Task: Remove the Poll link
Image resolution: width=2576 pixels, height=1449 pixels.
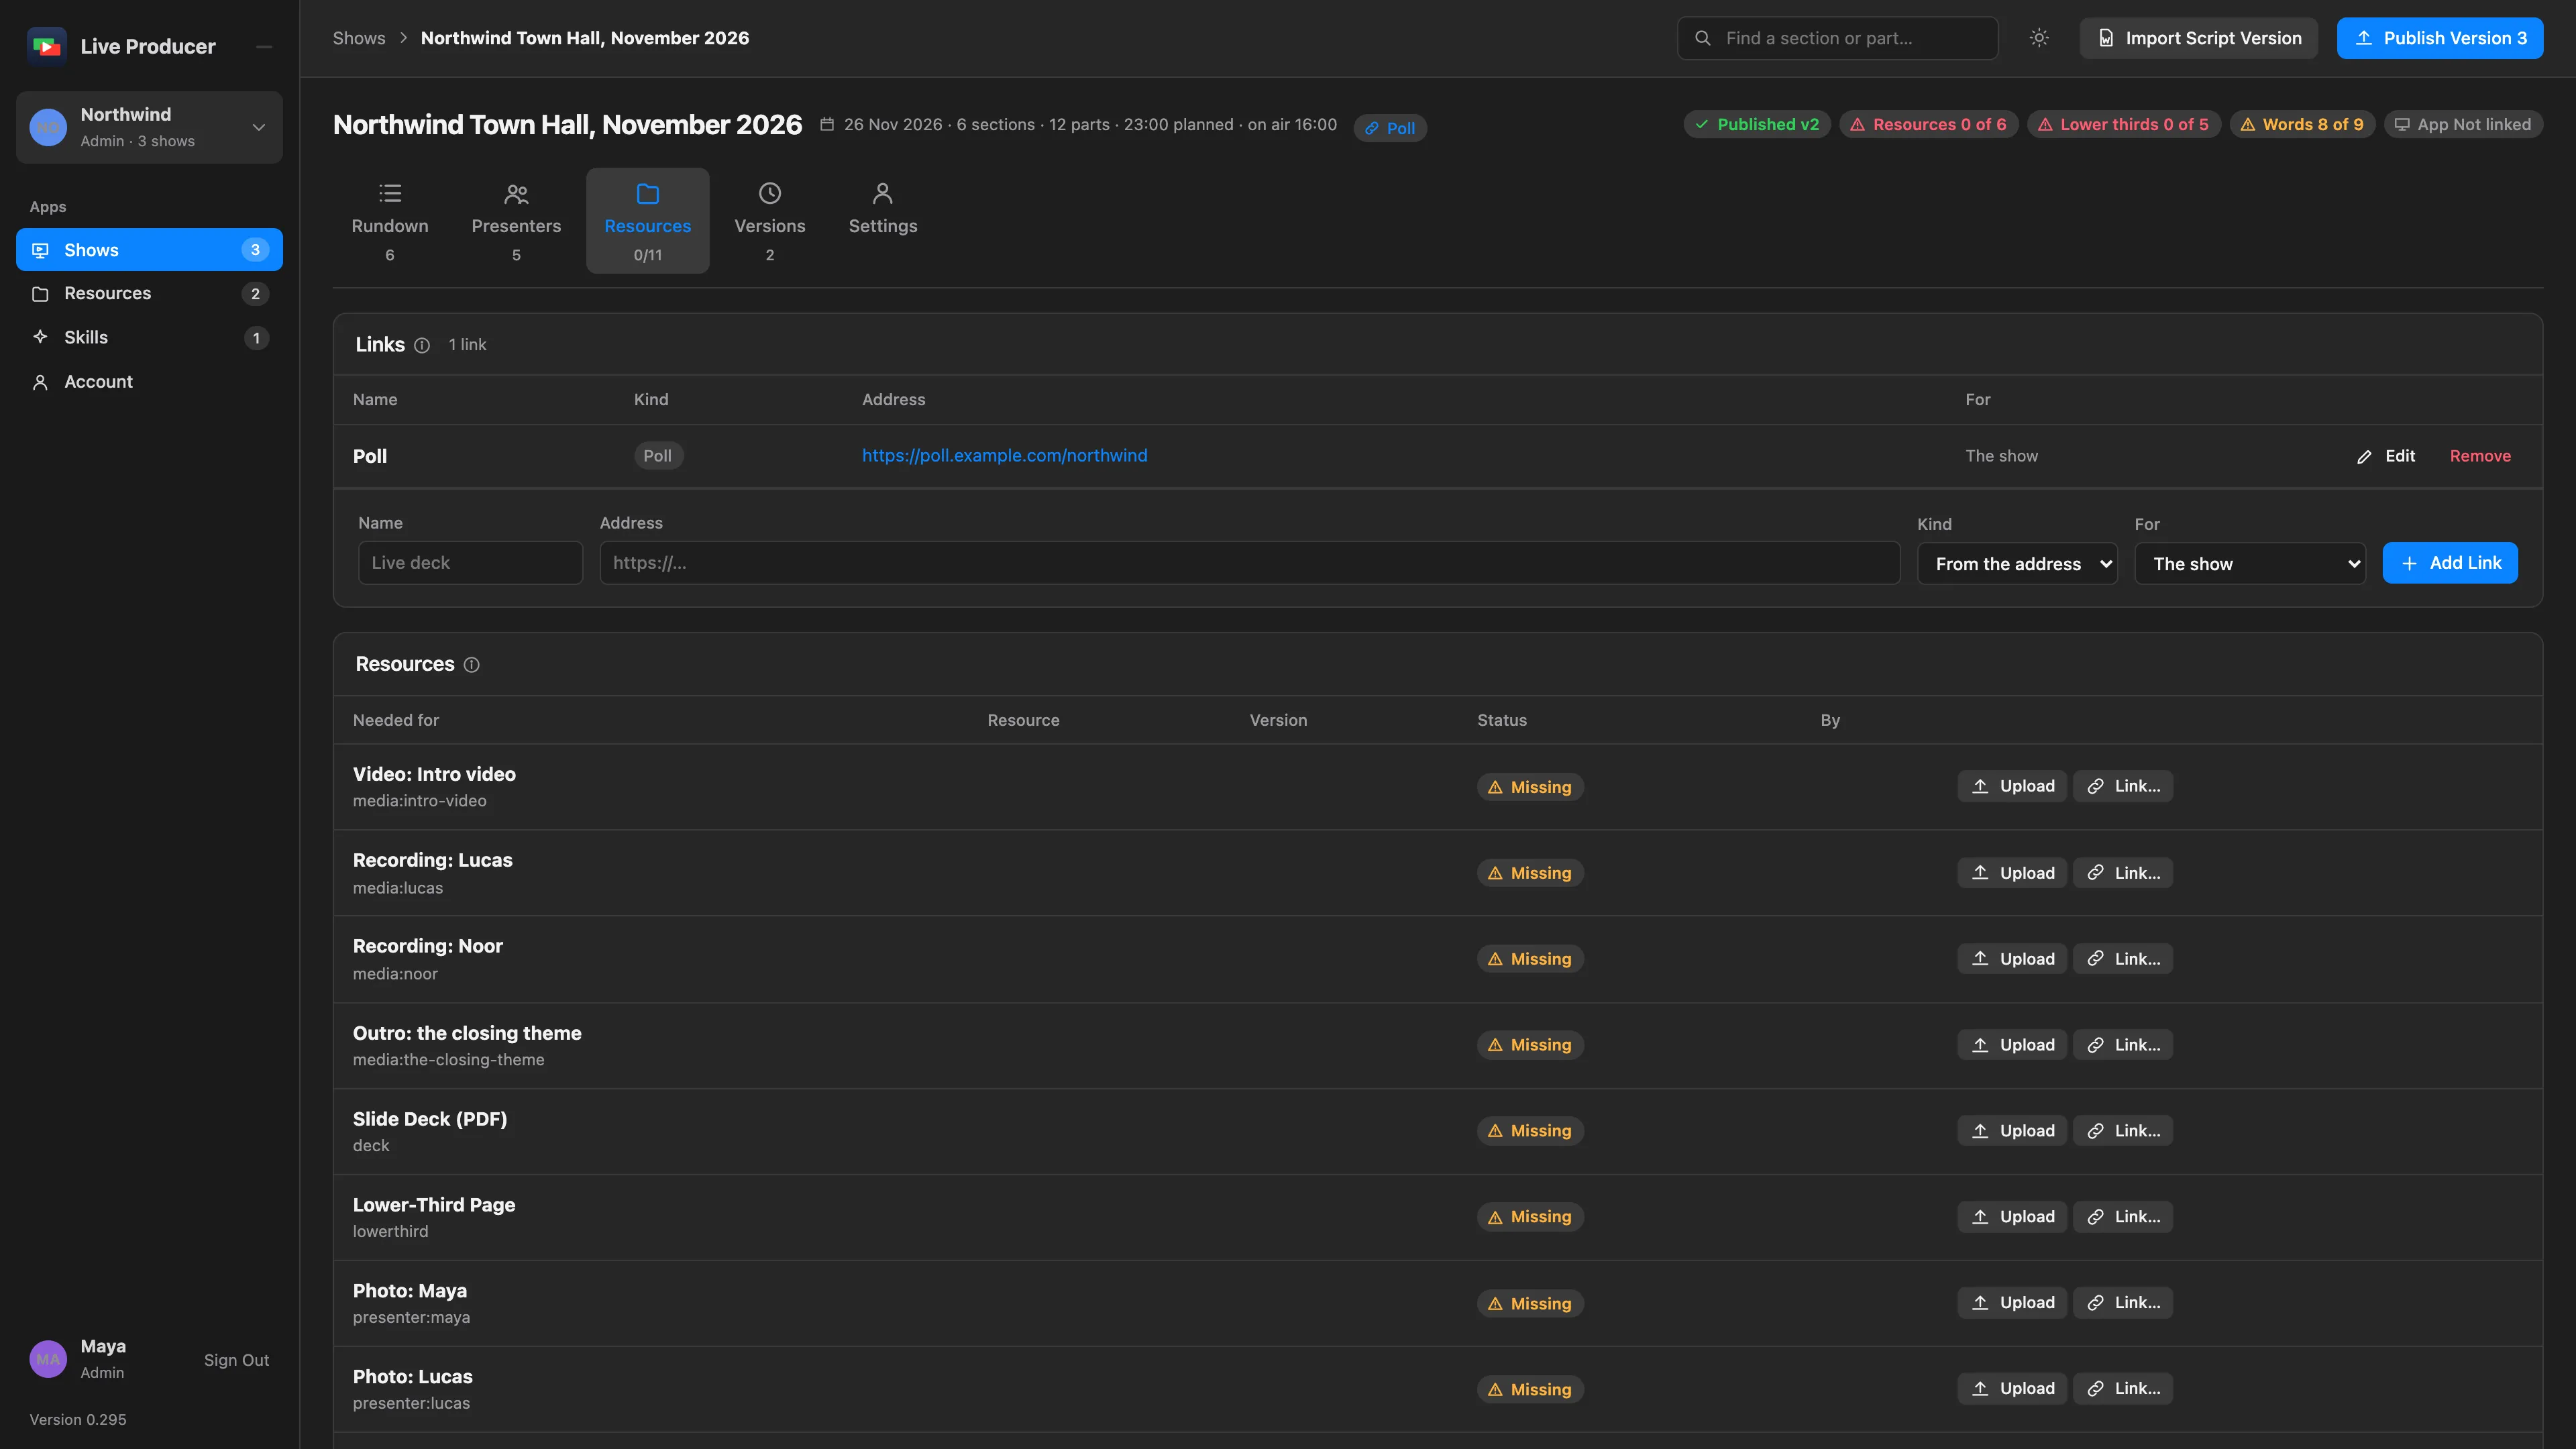Action: pos(2480,456)
